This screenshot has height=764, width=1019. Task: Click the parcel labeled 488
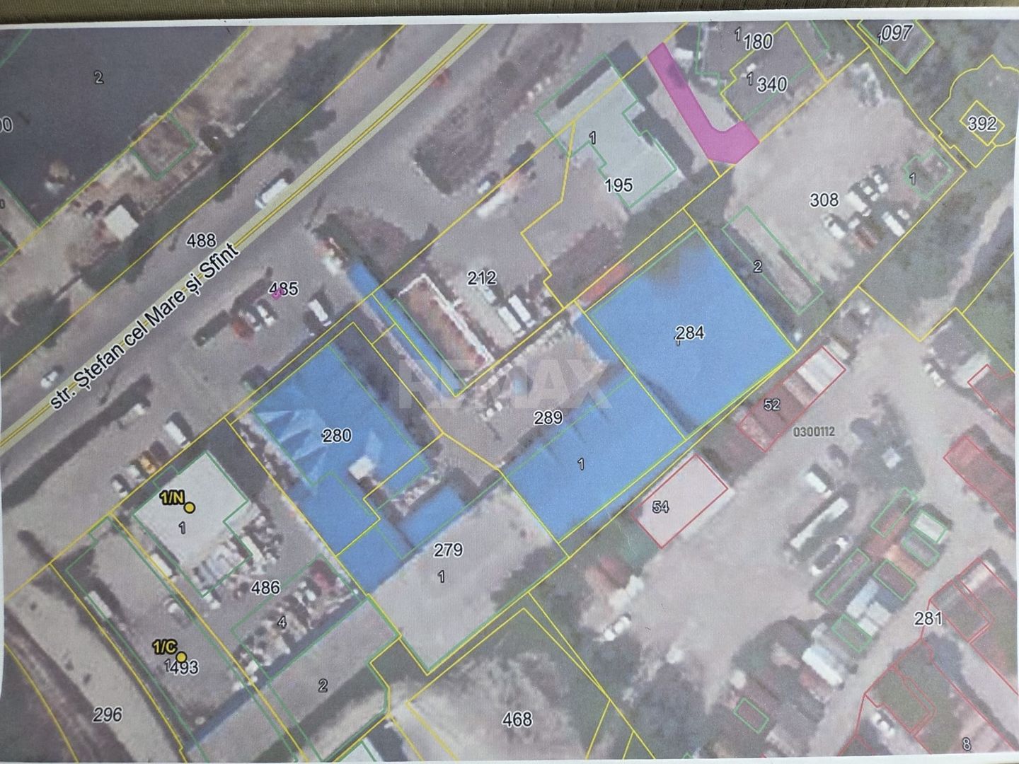tap(201, 241)
